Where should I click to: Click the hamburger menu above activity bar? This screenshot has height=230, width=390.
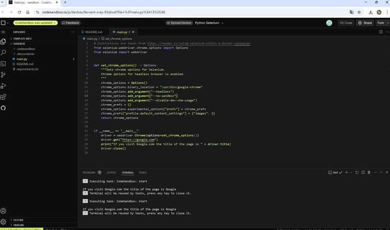coord(3,32)
